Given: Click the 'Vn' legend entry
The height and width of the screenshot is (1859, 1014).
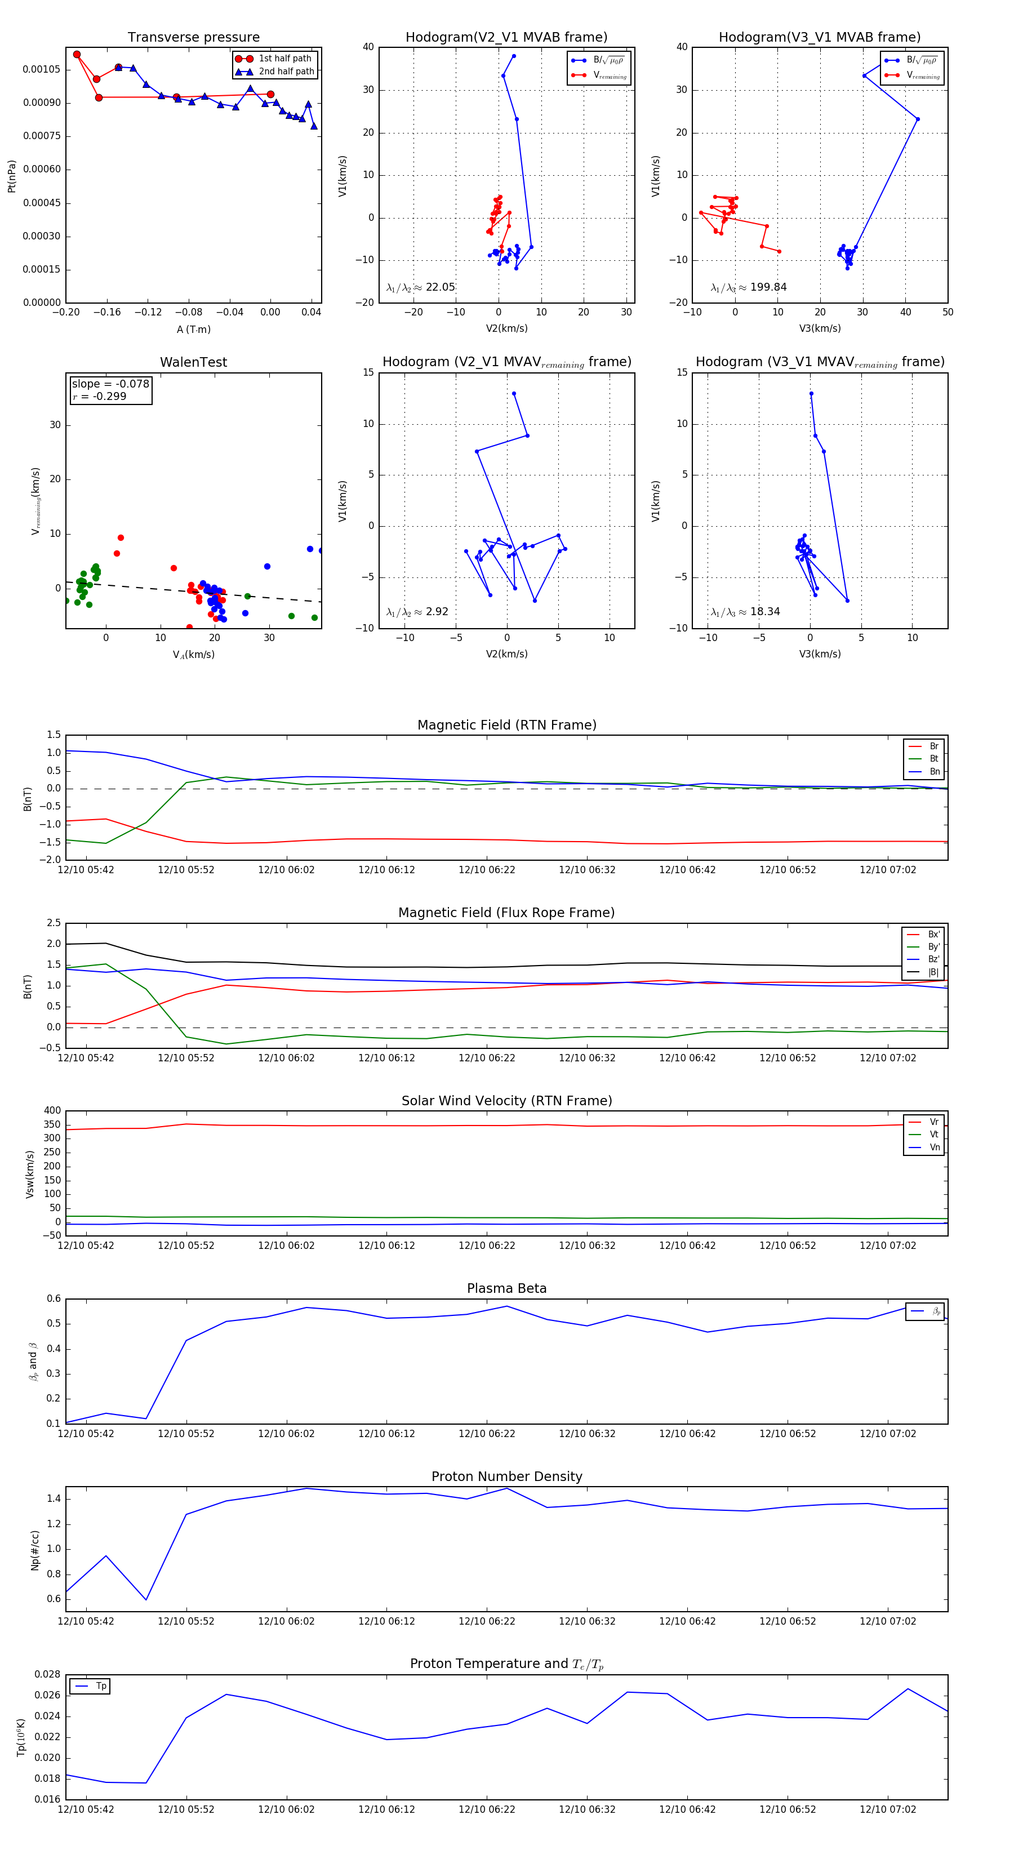Looking at the screenshot, I should pyautogui.click(x=924, y=1148).
